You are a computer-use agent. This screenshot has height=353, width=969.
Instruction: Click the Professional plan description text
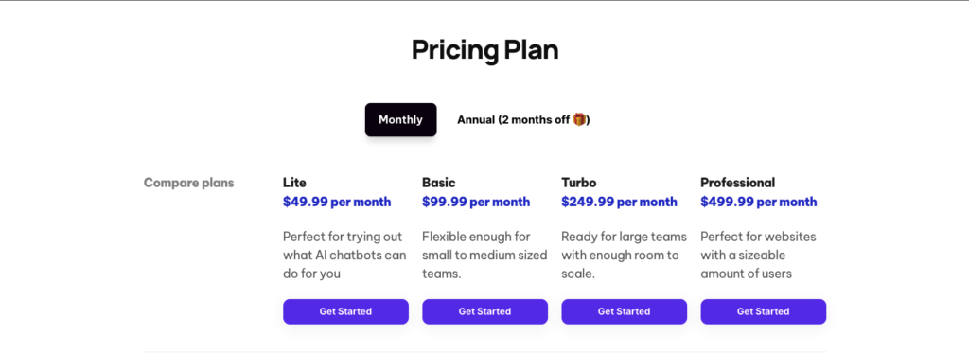(758, 255)
